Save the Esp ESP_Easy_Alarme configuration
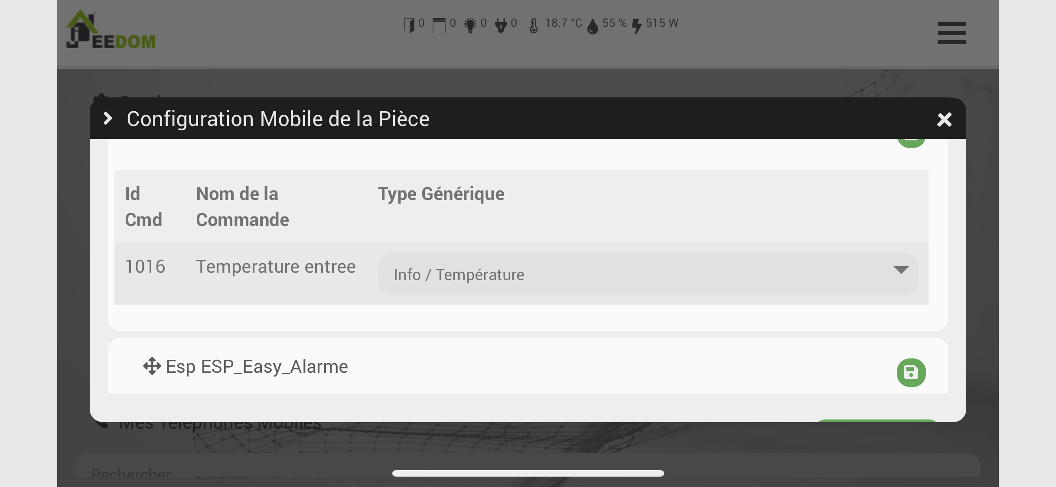 point(911,372)
